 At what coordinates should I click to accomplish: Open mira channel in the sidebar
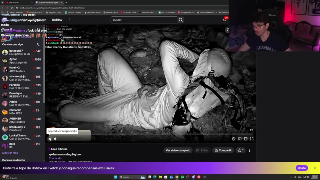[22, 145]
